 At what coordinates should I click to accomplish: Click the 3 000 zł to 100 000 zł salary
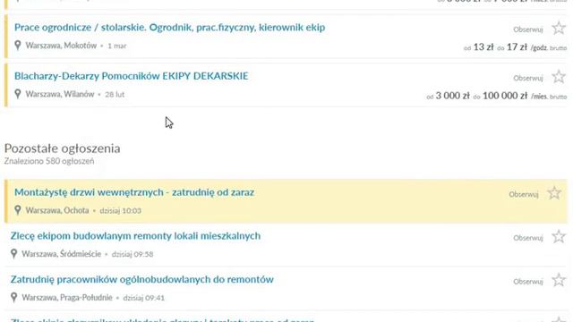497,96
